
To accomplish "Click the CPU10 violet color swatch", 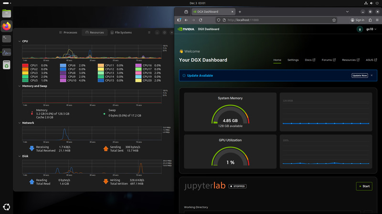I will (x=63, y=80).
